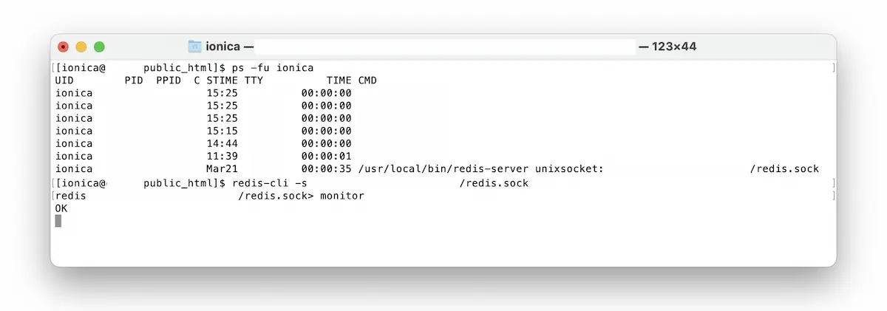Close the terminal window with red button
This screenshot has width=887, height=311.
coord(64,47)
